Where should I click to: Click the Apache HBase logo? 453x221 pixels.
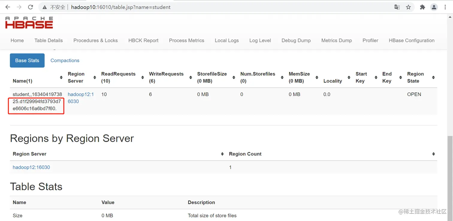pos(29,23)
